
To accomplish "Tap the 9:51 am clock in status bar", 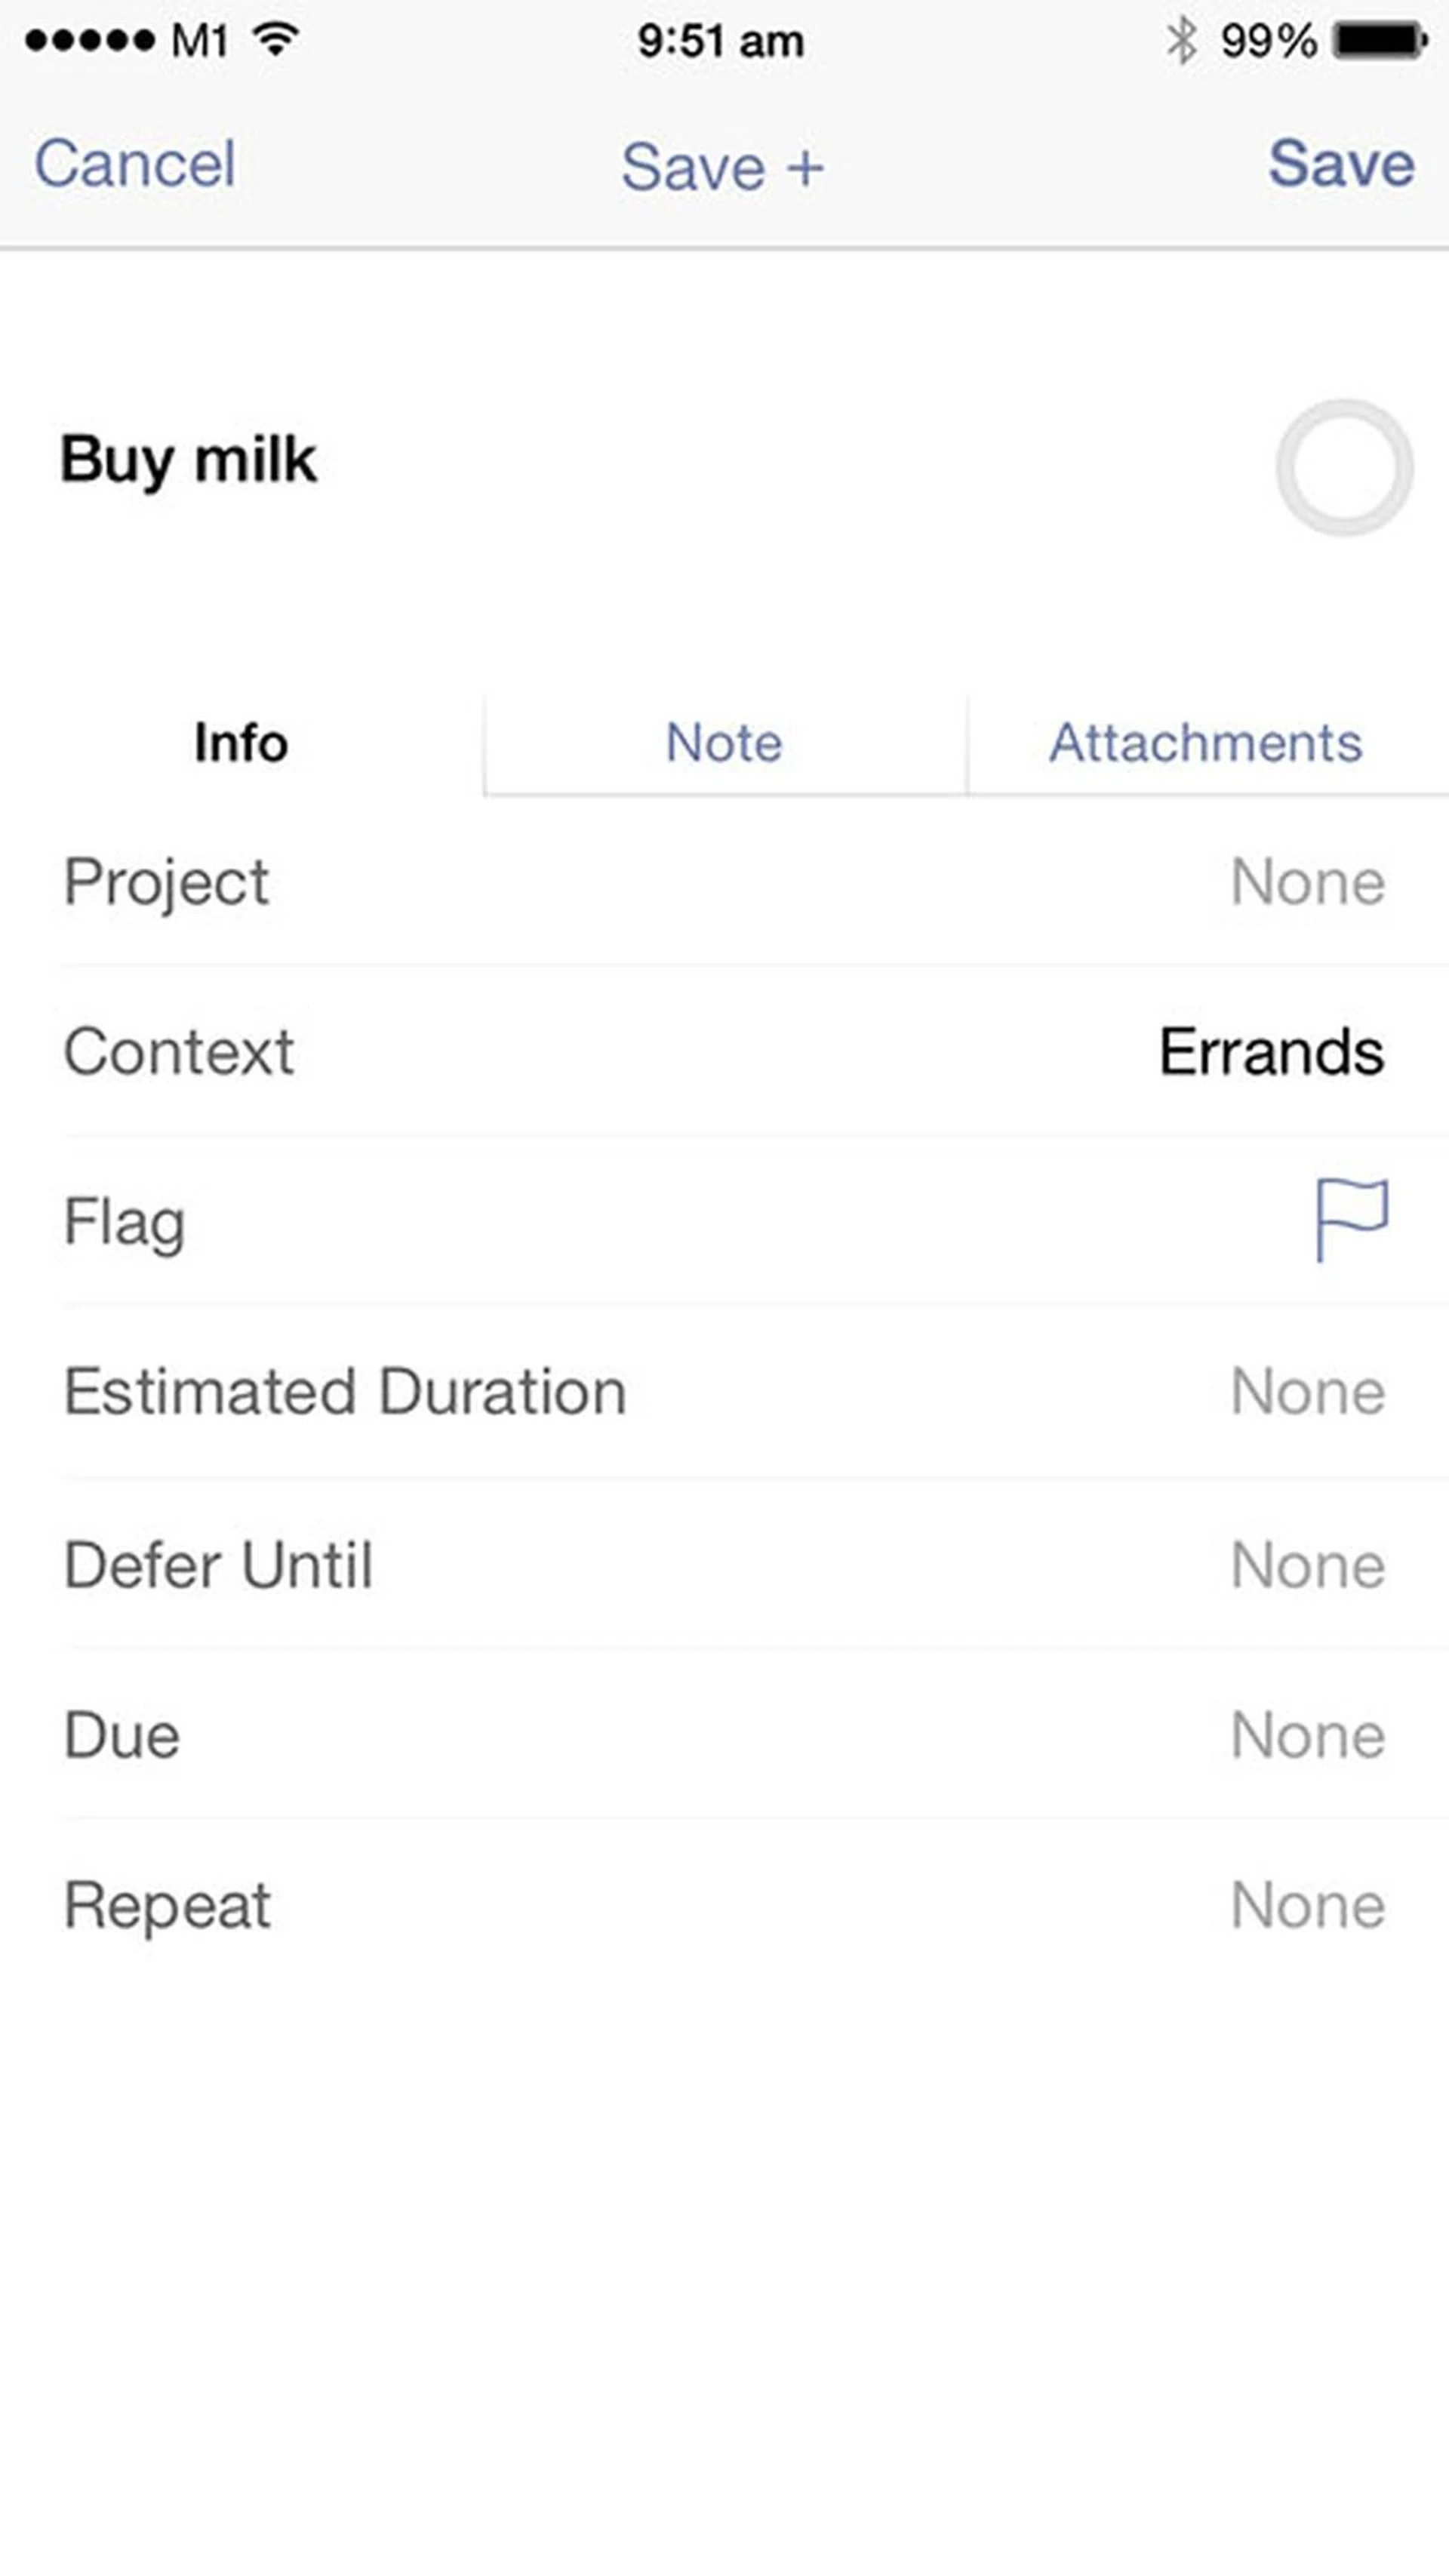I will pyautogui.click(x=720, y=41).
